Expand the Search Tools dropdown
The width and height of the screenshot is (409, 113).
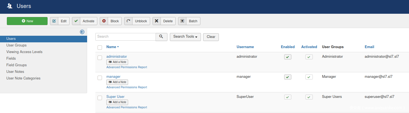[185, 37]
